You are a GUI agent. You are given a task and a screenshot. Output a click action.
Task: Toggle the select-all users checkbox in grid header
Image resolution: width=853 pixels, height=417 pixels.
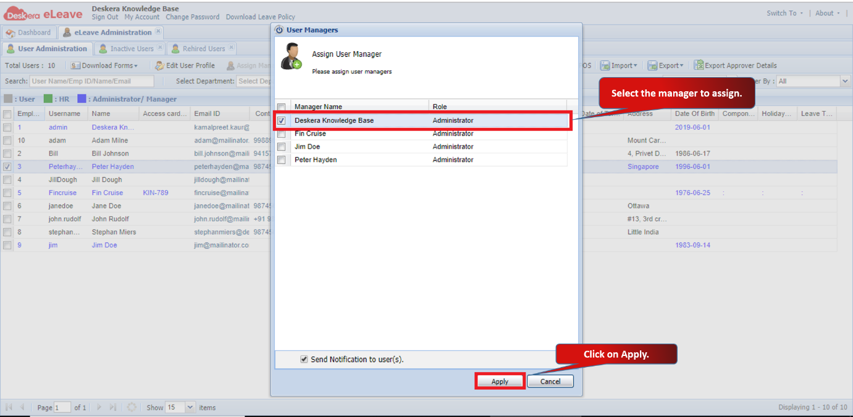point(7,114)
